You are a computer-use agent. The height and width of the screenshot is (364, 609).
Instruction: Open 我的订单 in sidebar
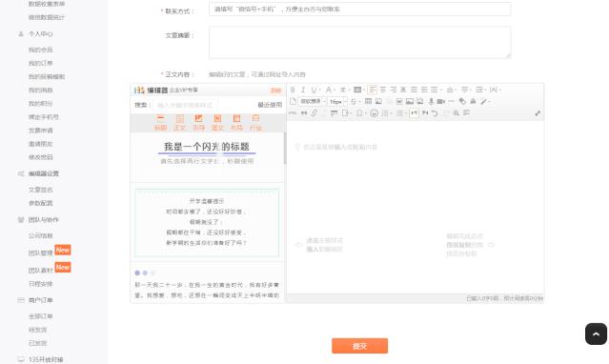pyautogui.click(x=40, y=63)
